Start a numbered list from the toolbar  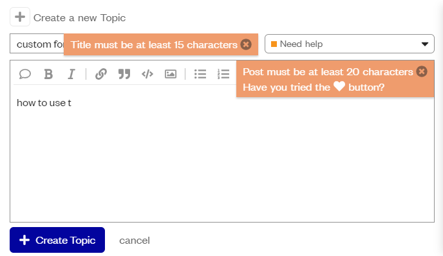point(223,74)
